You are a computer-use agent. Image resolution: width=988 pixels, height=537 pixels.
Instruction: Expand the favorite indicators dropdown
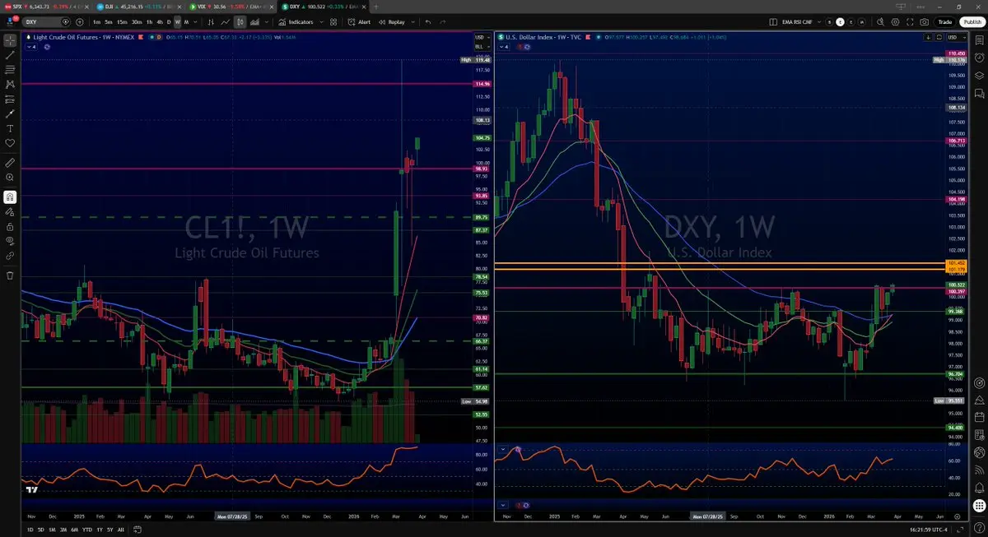[x=321, y=22]
